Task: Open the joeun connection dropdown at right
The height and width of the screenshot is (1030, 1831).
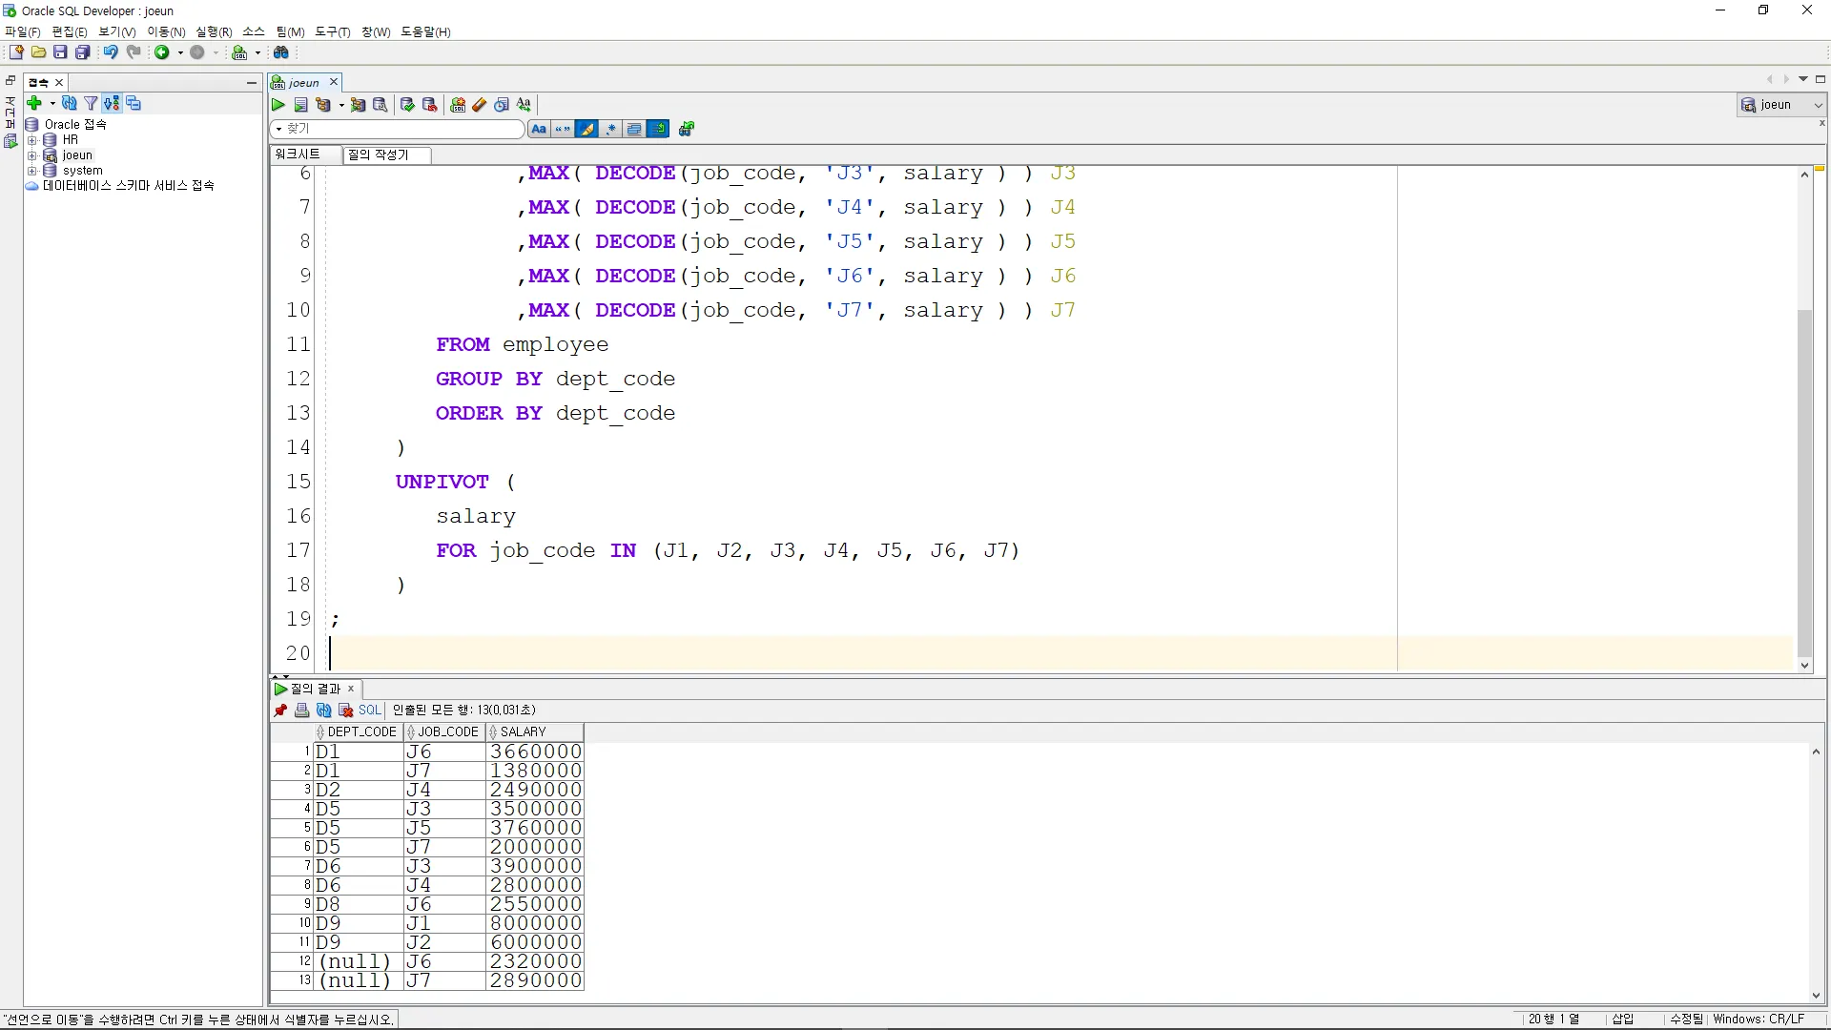Action: click(x=1818, y=105)
